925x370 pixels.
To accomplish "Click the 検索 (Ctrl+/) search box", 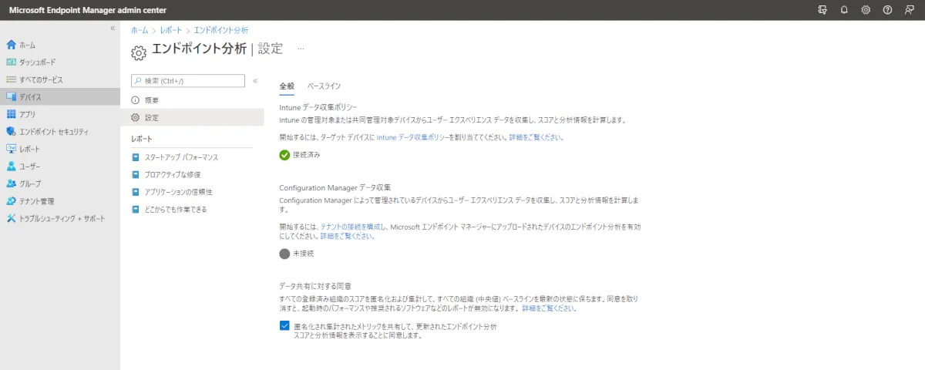I will coord(188,80).
